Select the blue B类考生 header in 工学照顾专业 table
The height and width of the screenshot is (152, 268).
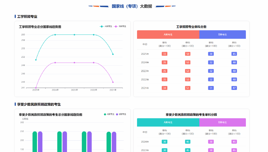tap(222, 35)
